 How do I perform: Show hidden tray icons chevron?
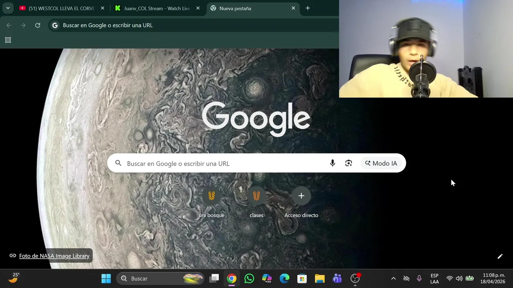coord(394,278)
